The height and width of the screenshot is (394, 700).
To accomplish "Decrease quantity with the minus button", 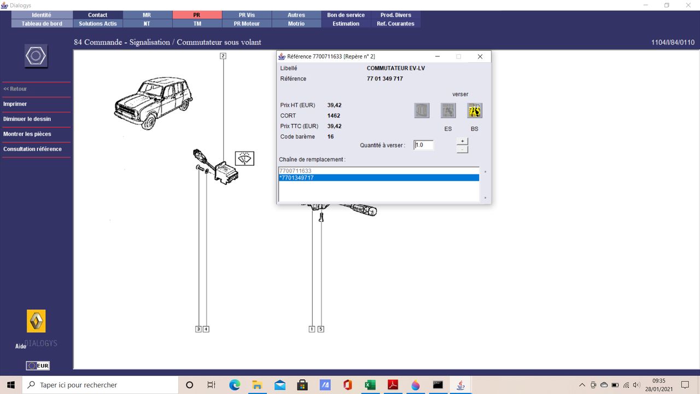I will pos(462,149).
